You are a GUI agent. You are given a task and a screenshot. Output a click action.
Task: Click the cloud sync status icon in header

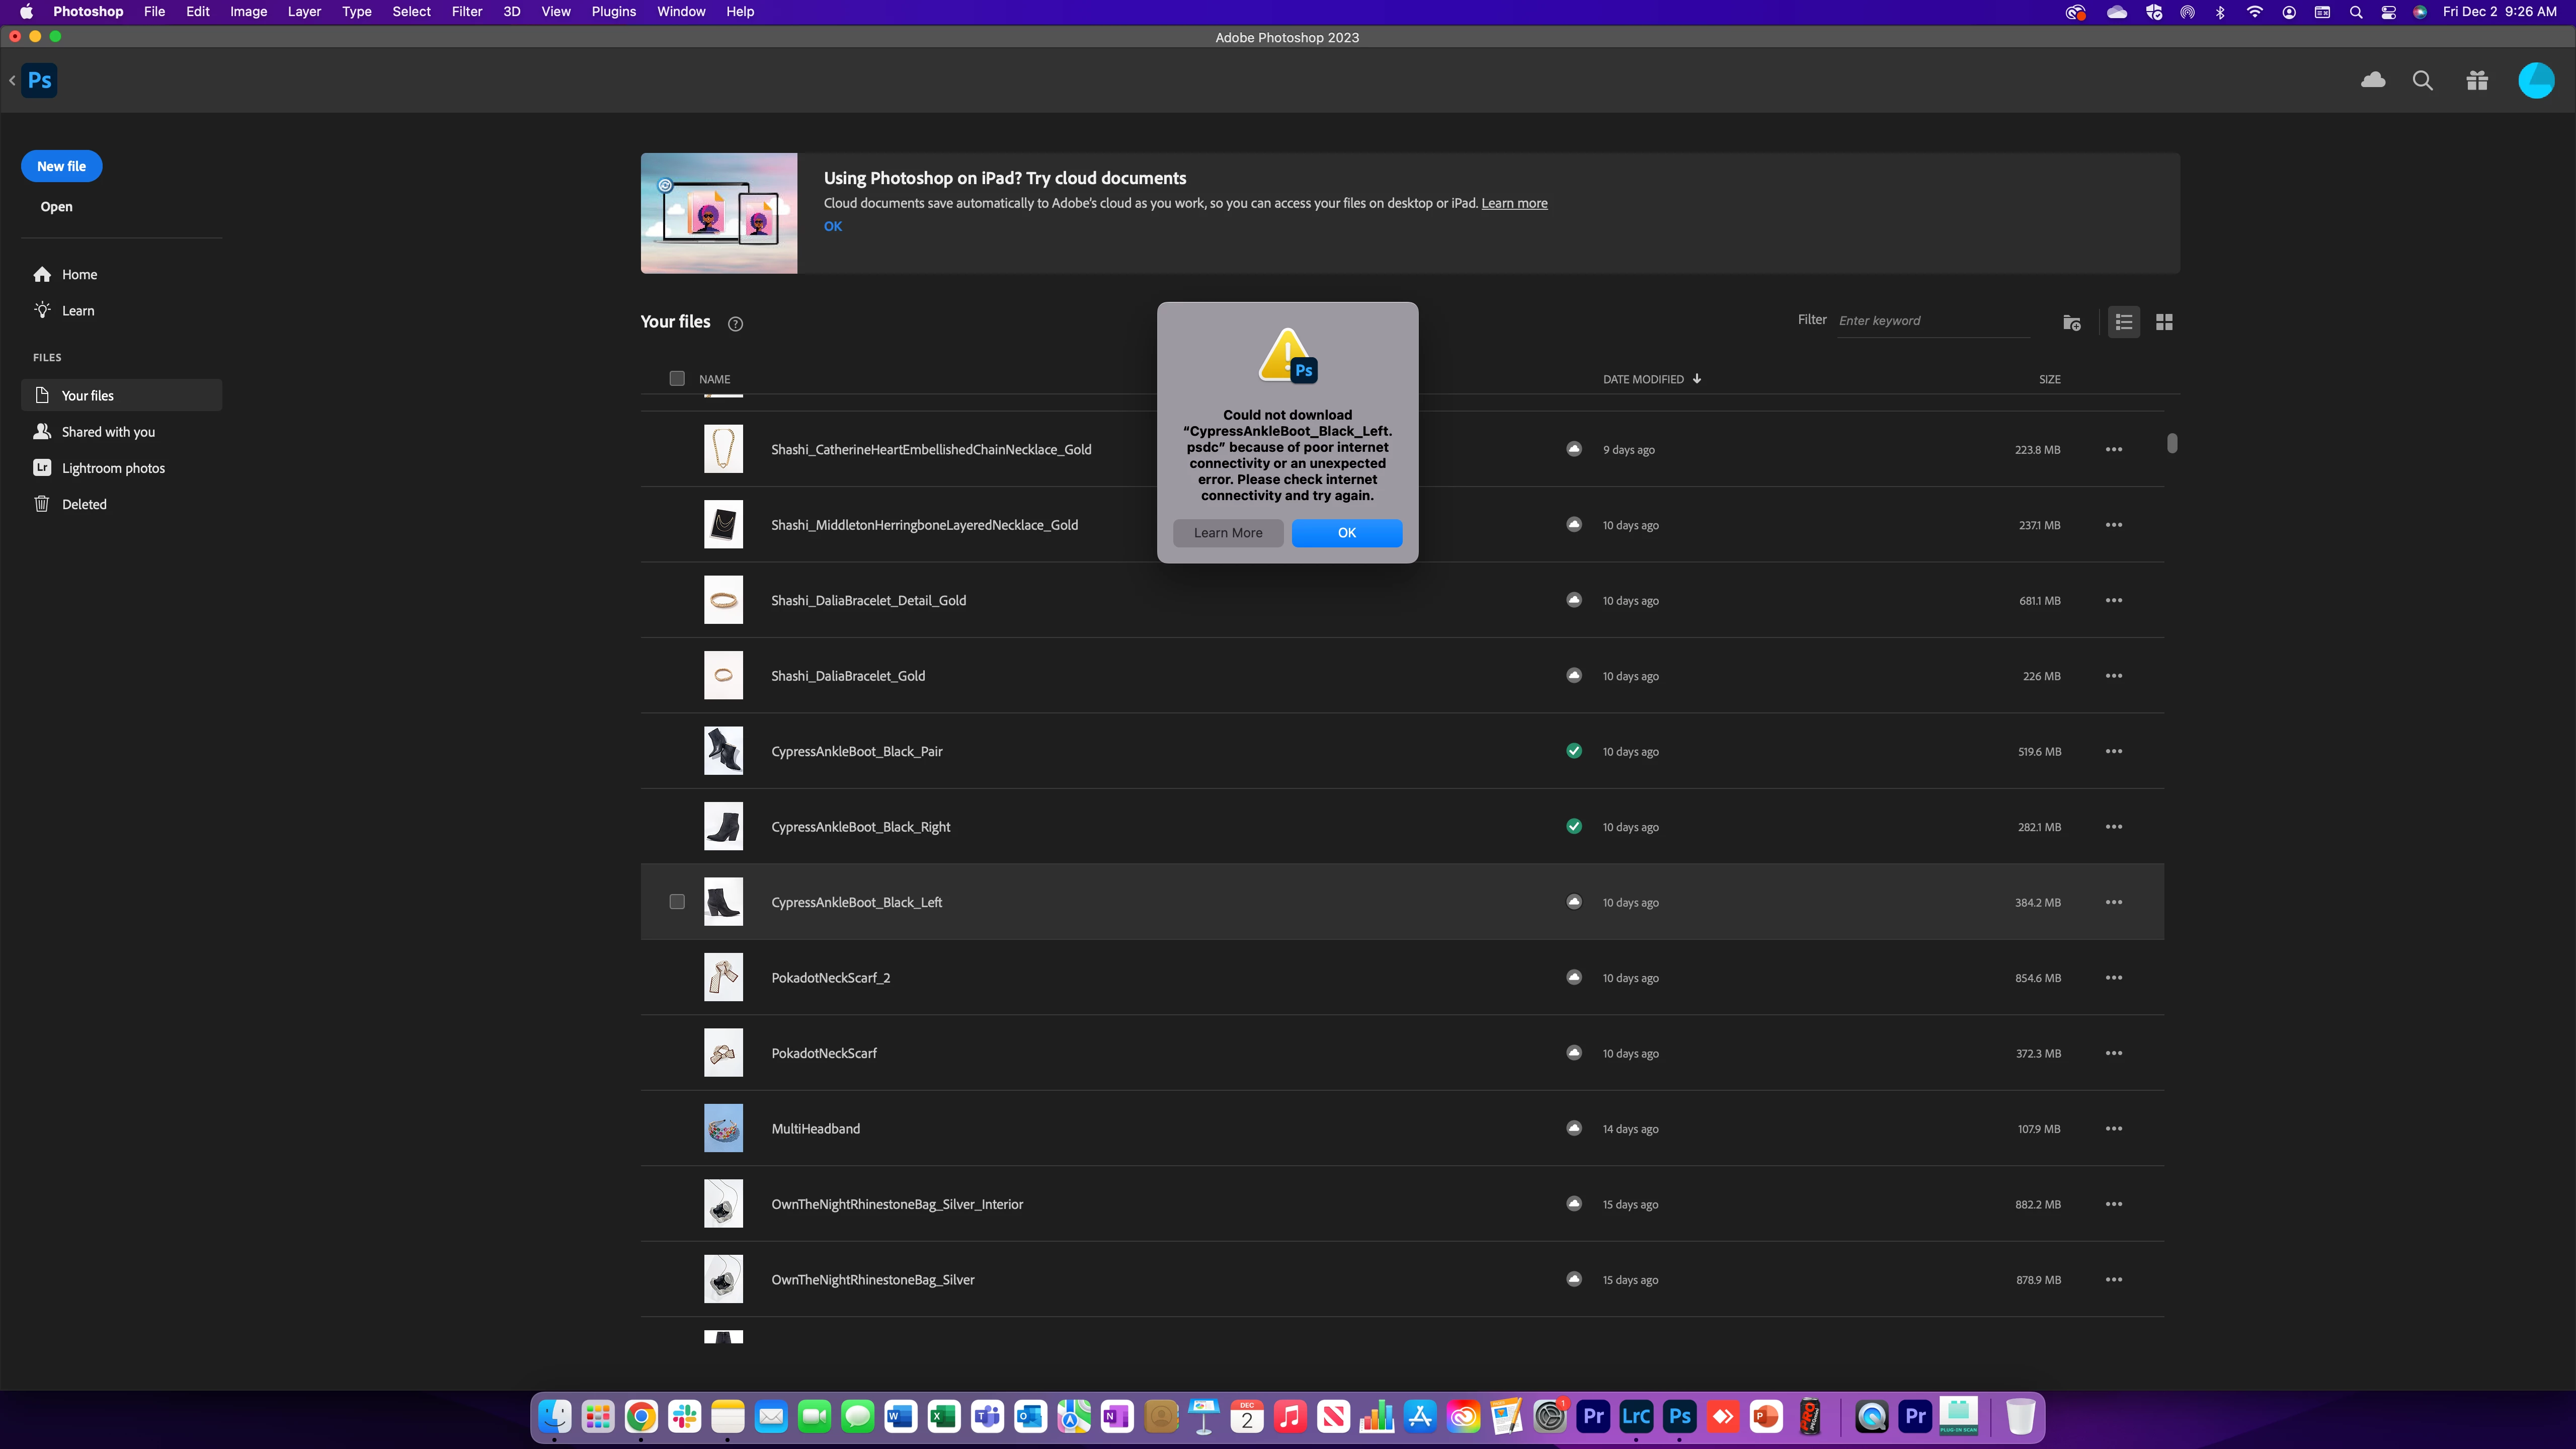point(2373,80)
